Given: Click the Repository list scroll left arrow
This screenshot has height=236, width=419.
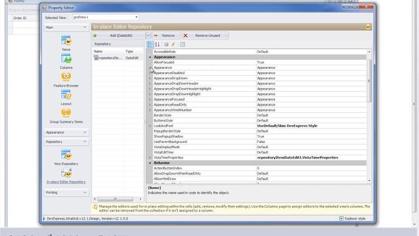Looking at the screenshot, I should pos(94,199).
